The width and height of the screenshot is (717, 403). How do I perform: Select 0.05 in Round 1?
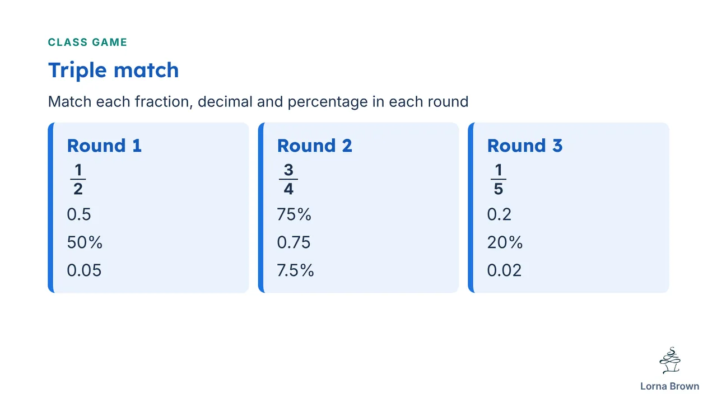pyautogui.click(x=85, y=270)
